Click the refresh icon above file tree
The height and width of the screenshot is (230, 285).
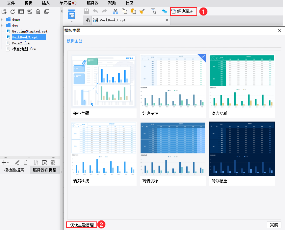click(x=13, y=11)
